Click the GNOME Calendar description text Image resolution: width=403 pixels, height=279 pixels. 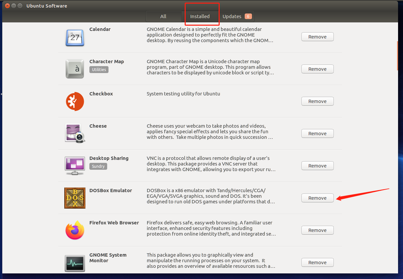pyautogui.click(x=210, y=35)
